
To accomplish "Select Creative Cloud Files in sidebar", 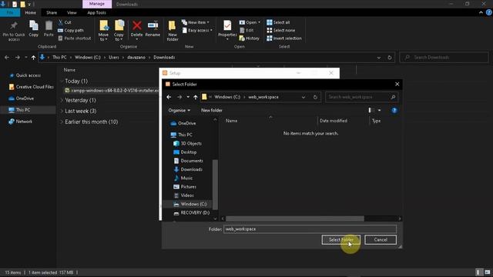I will click(x=35, y=87).
